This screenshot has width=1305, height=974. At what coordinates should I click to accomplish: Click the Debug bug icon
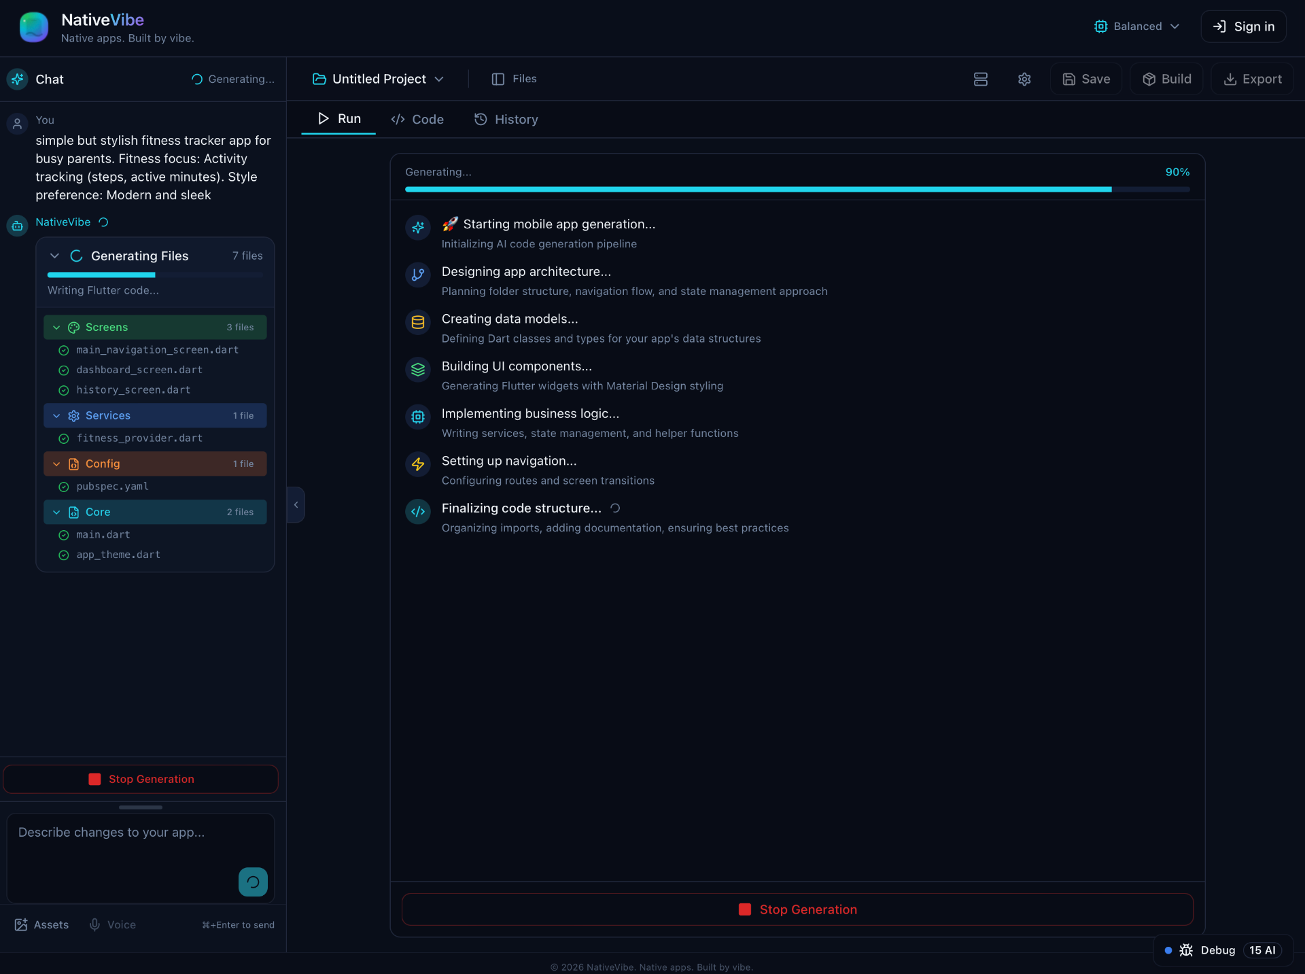1186,950
